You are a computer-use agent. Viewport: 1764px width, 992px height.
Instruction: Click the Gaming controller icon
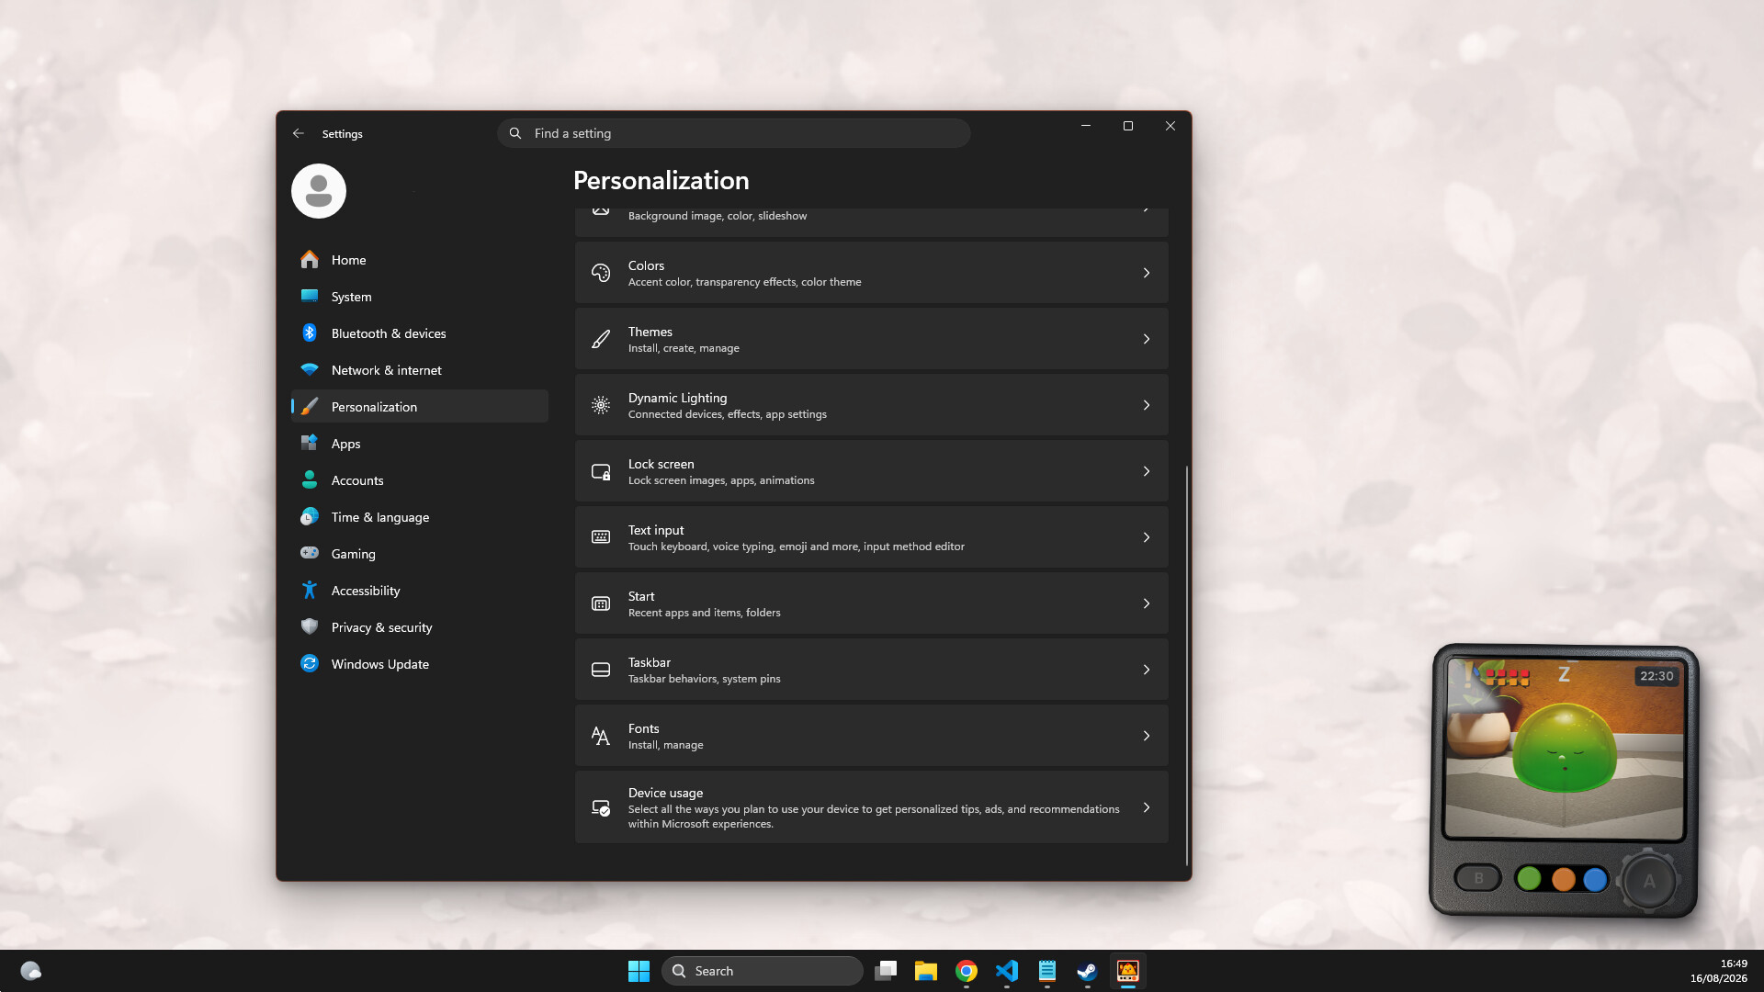310,553
